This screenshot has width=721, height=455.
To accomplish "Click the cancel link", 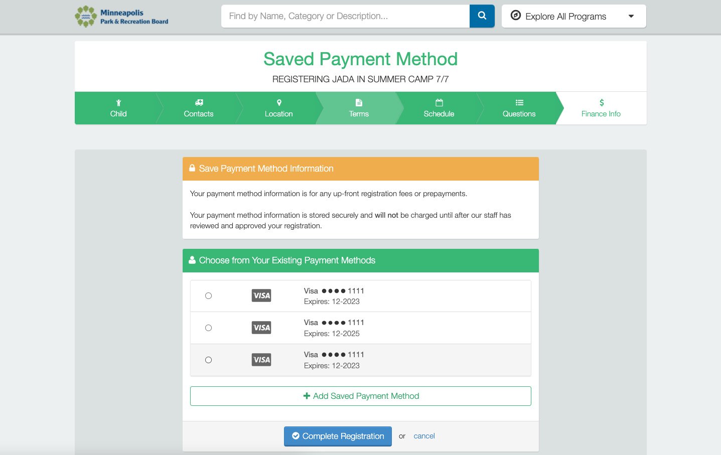I will (424, 436).
